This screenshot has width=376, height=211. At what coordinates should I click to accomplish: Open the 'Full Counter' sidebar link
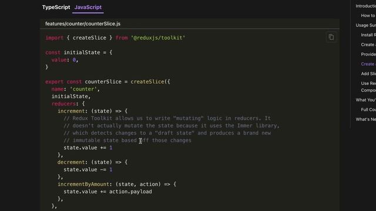coord(368,110)
